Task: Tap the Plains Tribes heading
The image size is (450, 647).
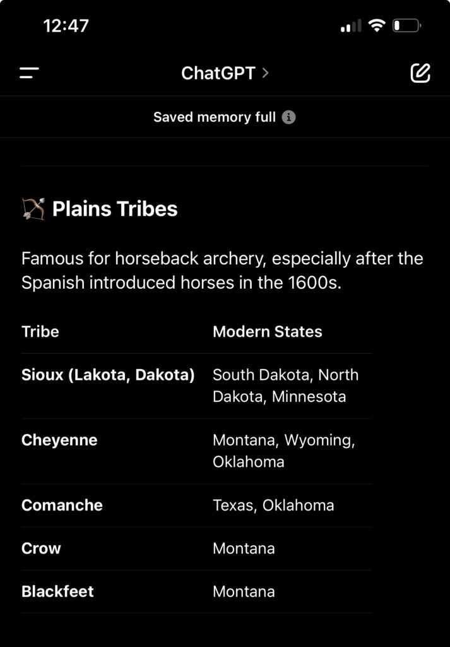Action: point(115,209)
